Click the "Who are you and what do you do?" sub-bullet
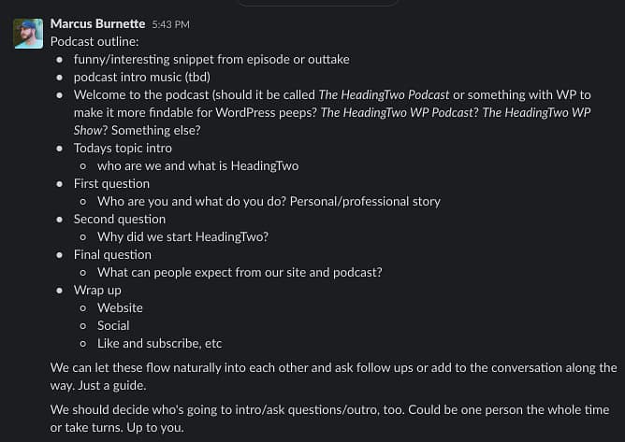Image resolution: width=625 pixels, height=442 pixels. tap(269, 201)
